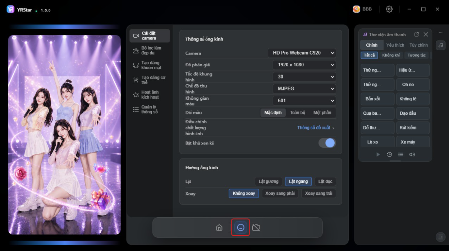Open settings gear in title bar
The height and width of the screenshot is (251, 449).
389,9
